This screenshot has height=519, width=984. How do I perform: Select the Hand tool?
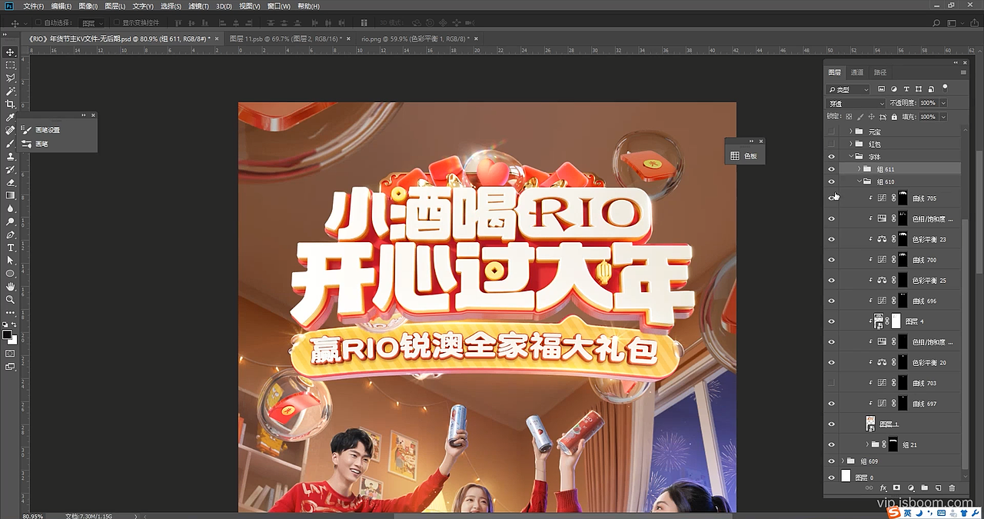(x=11, y=287)
